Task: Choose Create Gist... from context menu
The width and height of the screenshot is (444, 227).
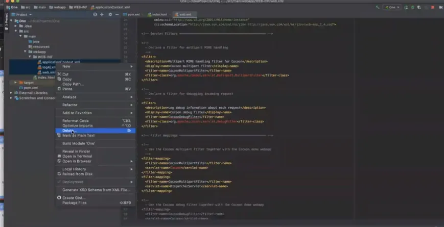Action: tap(95, 198)
